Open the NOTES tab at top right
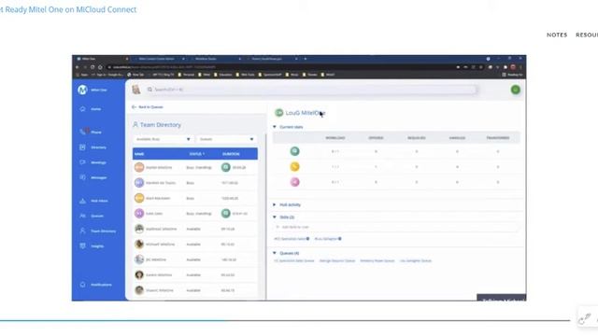598x336 pixels. (x=557, y=35)
